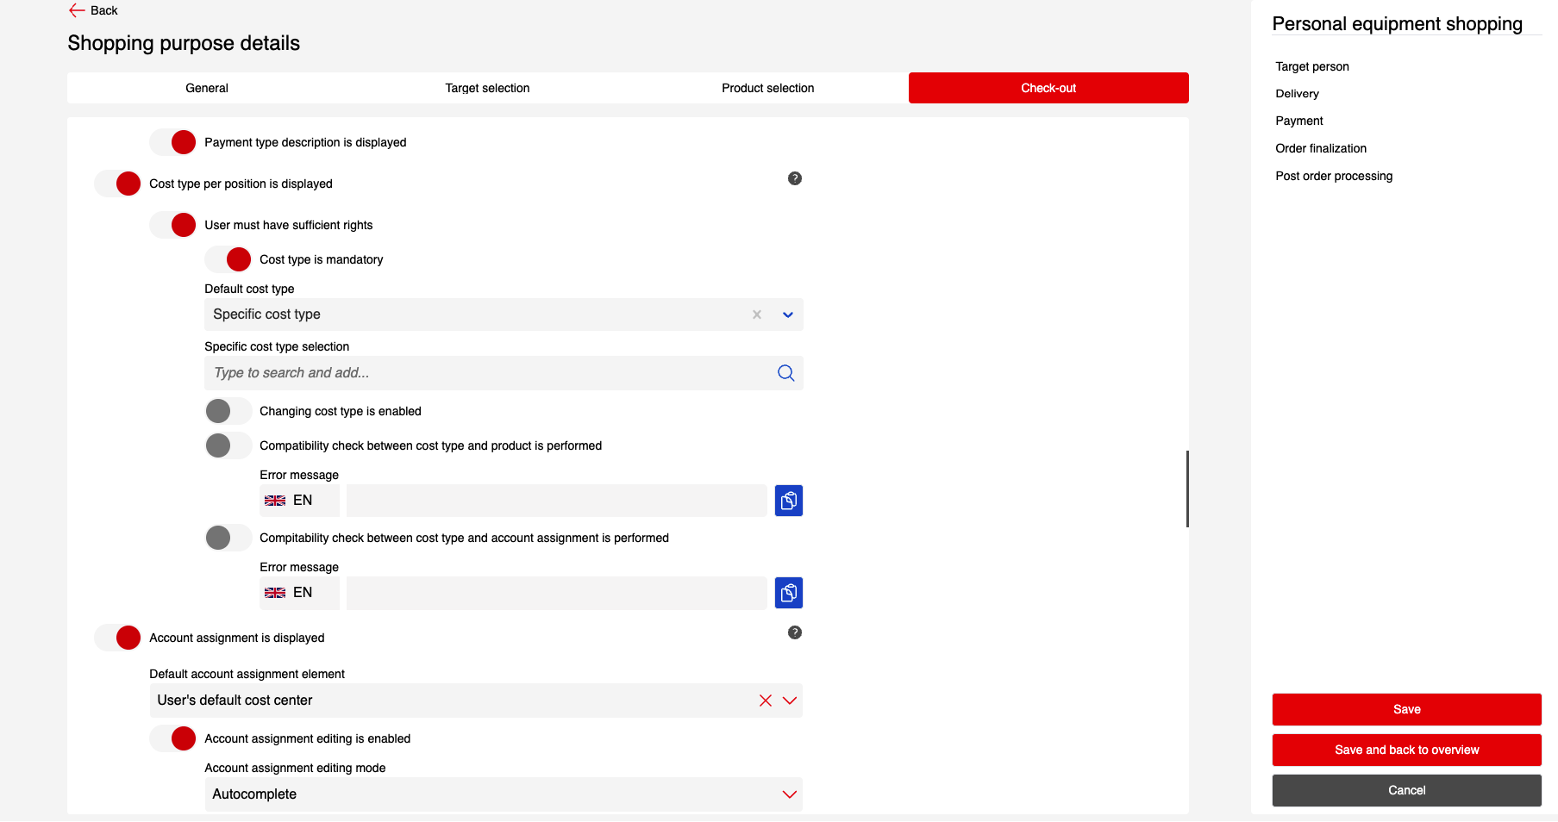Viewport: 1558px width, 822px height.
Task: Switch to the Target selection tab
Action: tap(487, 88)
